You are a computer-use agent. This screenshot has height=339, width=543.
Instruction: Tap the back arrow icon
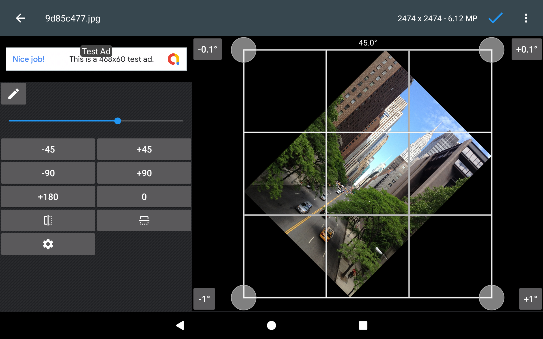[x=20, y=18]
